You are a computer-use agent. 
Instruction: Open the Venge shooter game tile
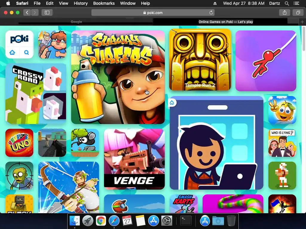click(134, 159)
